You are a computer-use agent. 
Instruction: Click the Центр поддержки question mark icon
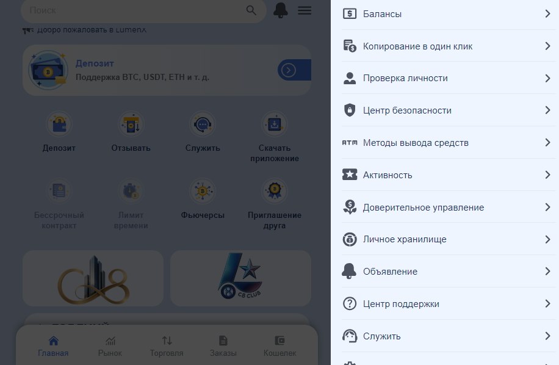(350, 304)
